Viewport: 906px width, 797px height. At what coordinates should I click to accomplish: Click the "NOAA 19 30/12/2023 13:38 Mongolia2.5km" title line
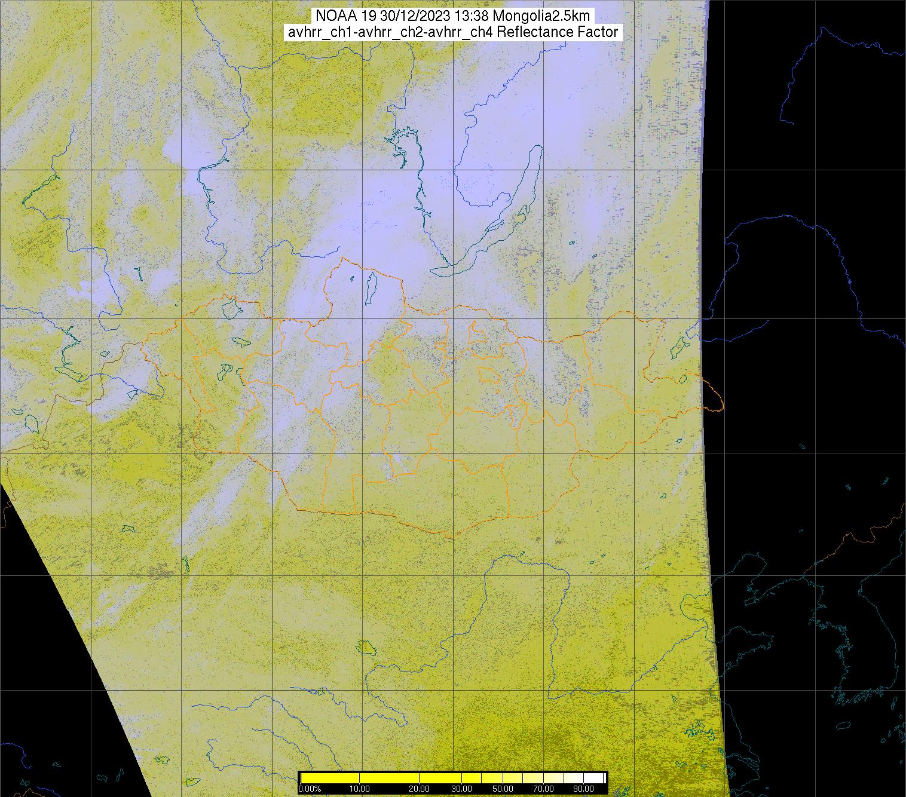[x=454, y=16]
